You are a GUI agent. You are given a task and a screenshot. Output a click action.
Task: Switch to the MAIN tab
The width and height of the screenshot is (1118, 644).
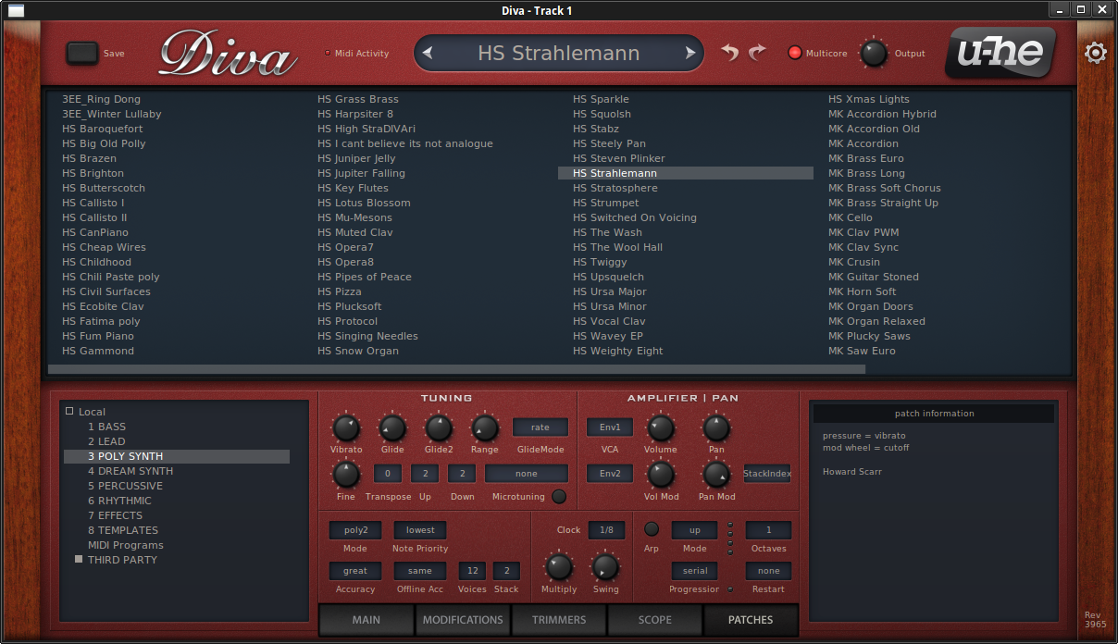366,620
